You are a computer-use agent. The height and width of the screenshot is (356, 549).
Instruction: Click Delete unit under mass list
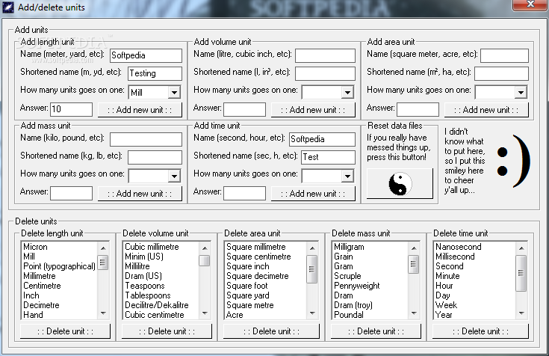pyautogui.click(x=376, y=331)
